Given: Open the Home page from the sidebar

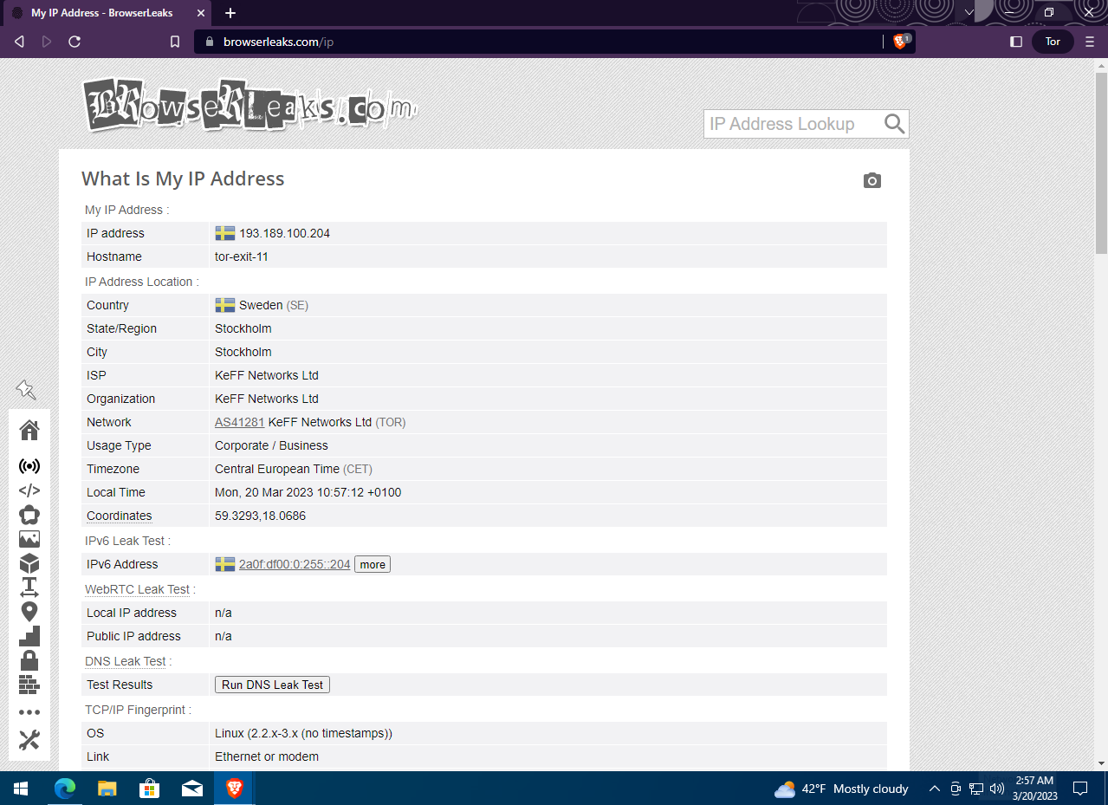Looking at the screenshot, I should (x=29, y=430).
